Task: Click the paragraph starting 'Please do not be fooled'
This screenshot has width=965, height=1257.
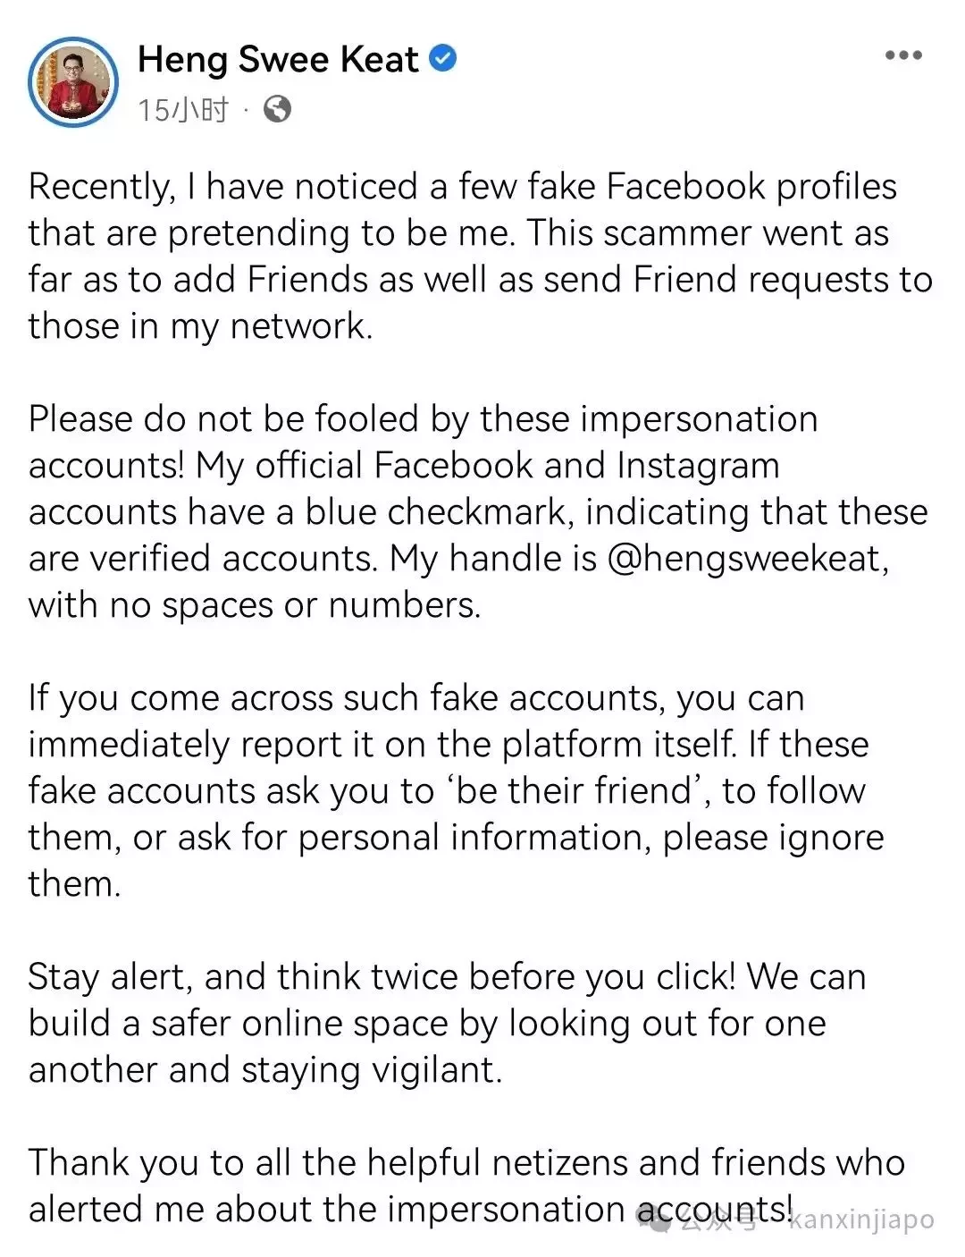Action: tap(478, 511)
